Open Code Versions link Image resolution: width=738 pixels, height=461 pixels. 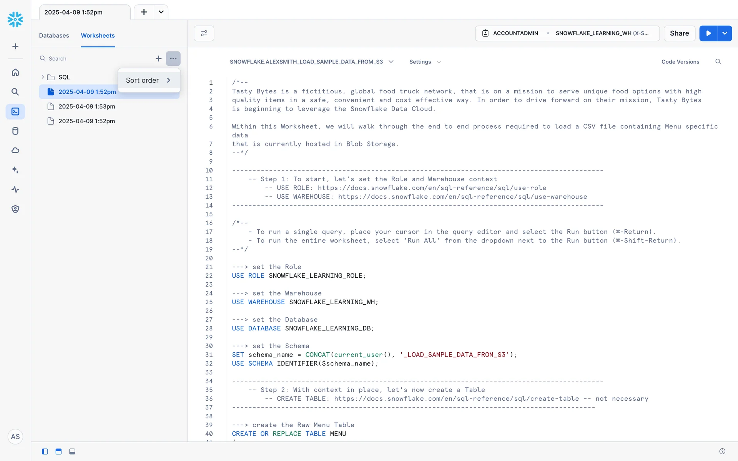[x=680, y=62]
